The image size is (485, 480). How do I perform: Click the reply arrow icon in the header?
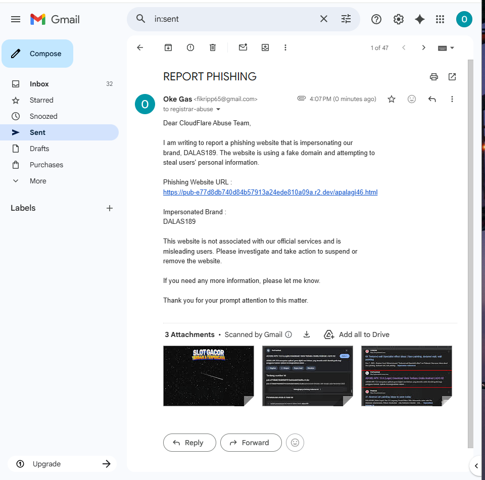tap(432, 99)
